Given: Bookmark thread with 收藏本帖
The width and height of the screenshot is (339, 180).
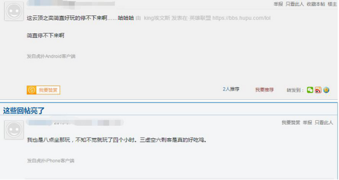Looking at the screenshot, I should (x=316, y=4).
